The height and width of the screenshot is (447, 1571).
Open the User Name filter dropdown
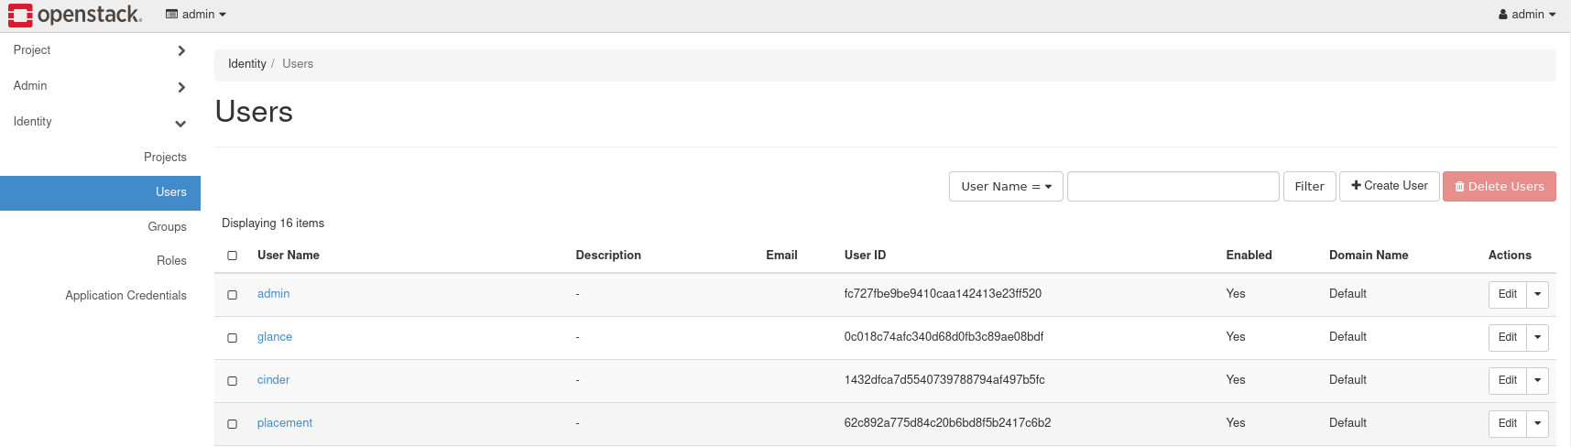(1005, 186)
